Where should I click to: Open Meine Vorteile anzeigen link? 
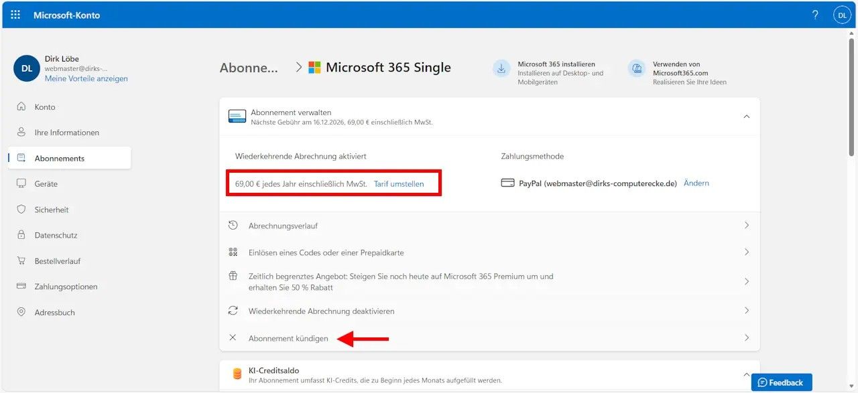tap(86, 78)
